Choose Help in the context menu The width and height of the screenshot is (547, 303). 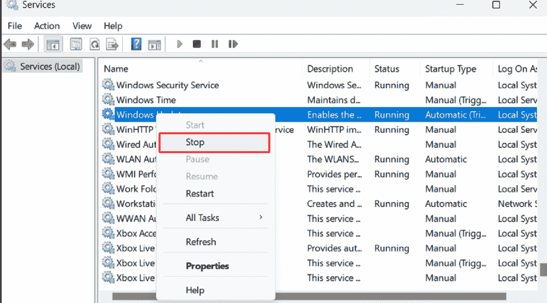(x=215, y=290)
